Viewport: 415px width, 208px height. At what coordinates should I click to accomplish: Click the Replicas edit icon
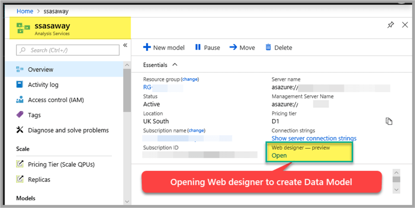tap(20, 179)
